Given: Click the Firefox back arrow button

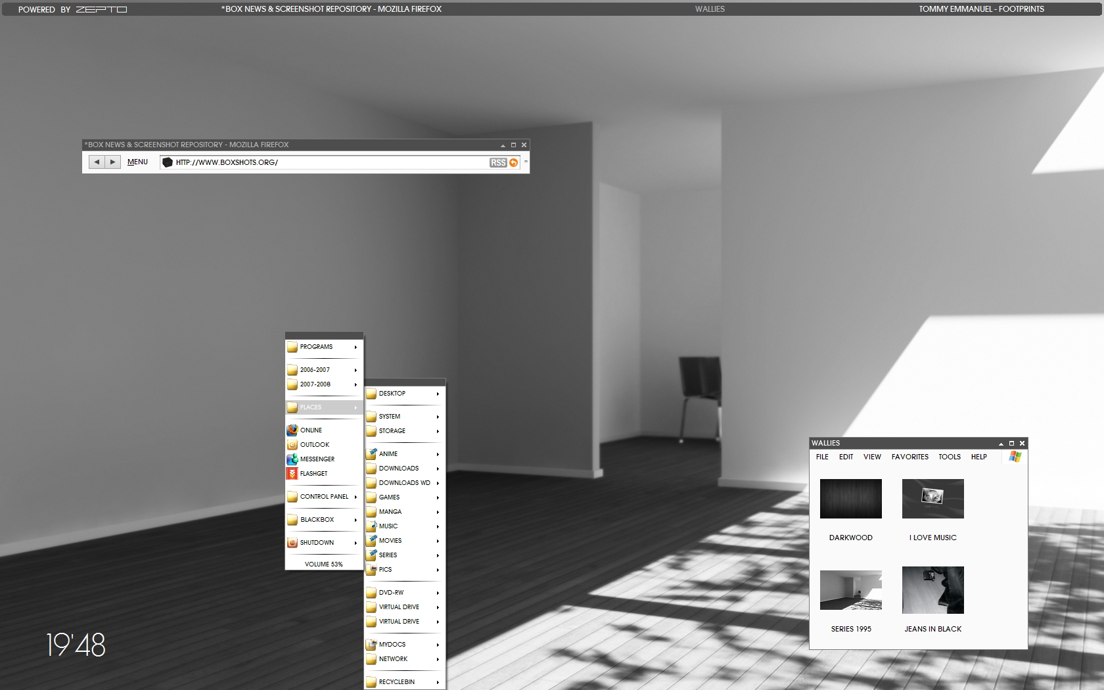Looking at the screenshot, I should 97,162.
